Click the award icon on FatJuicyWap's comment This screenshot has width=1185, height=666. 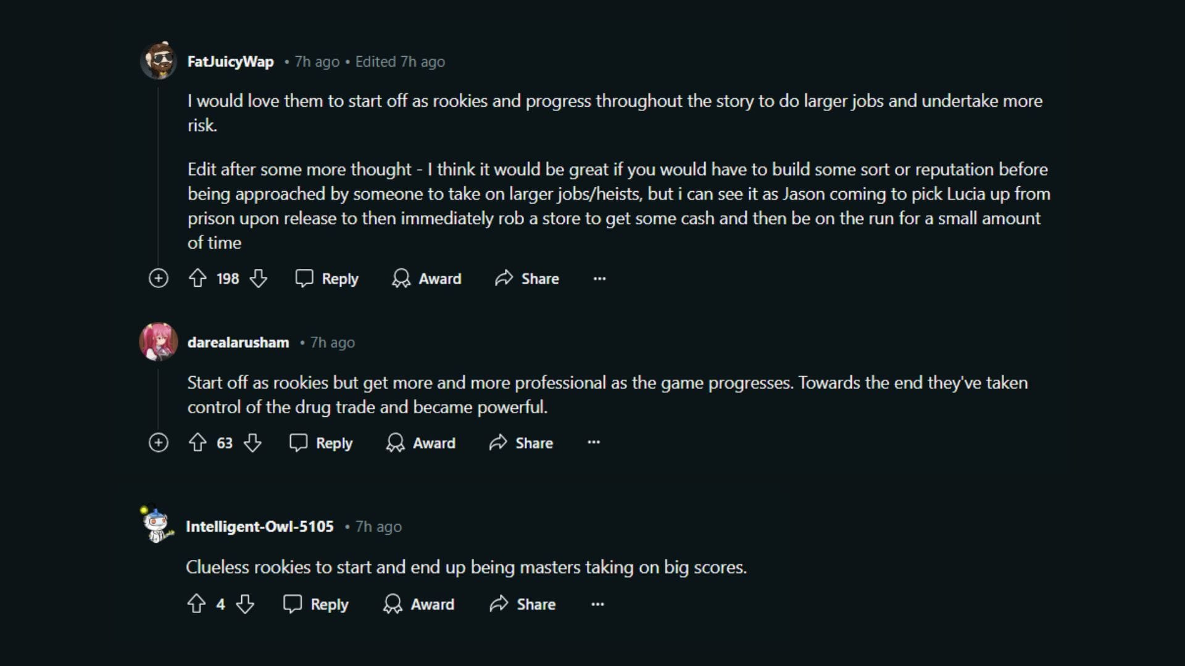[x=401, y=279]
